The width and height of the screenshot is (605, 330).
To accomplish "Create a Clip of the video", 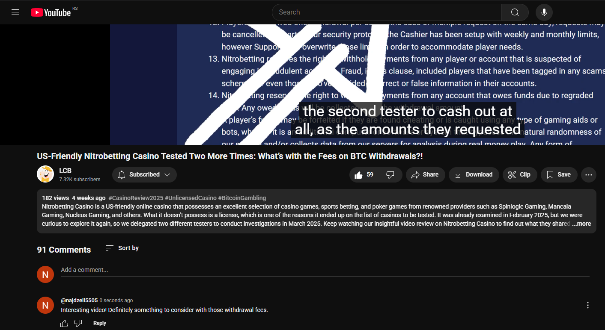I will (x=520, y=174).
